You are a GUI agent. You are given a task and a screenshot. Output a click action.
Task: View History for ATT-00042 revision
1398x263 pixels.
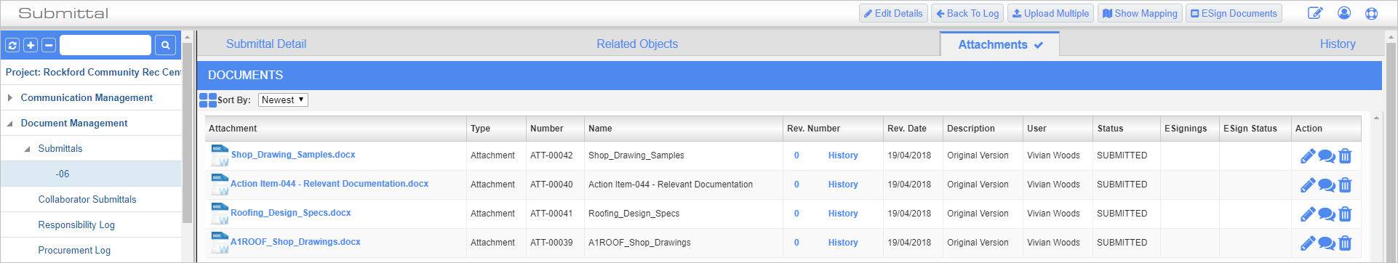click(x=843, y=155)
